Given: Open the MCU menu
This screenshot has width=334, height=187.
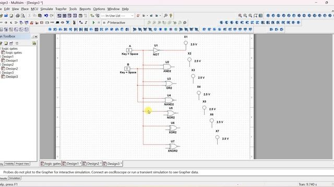Looking at the screenshot, I should 34,9.
